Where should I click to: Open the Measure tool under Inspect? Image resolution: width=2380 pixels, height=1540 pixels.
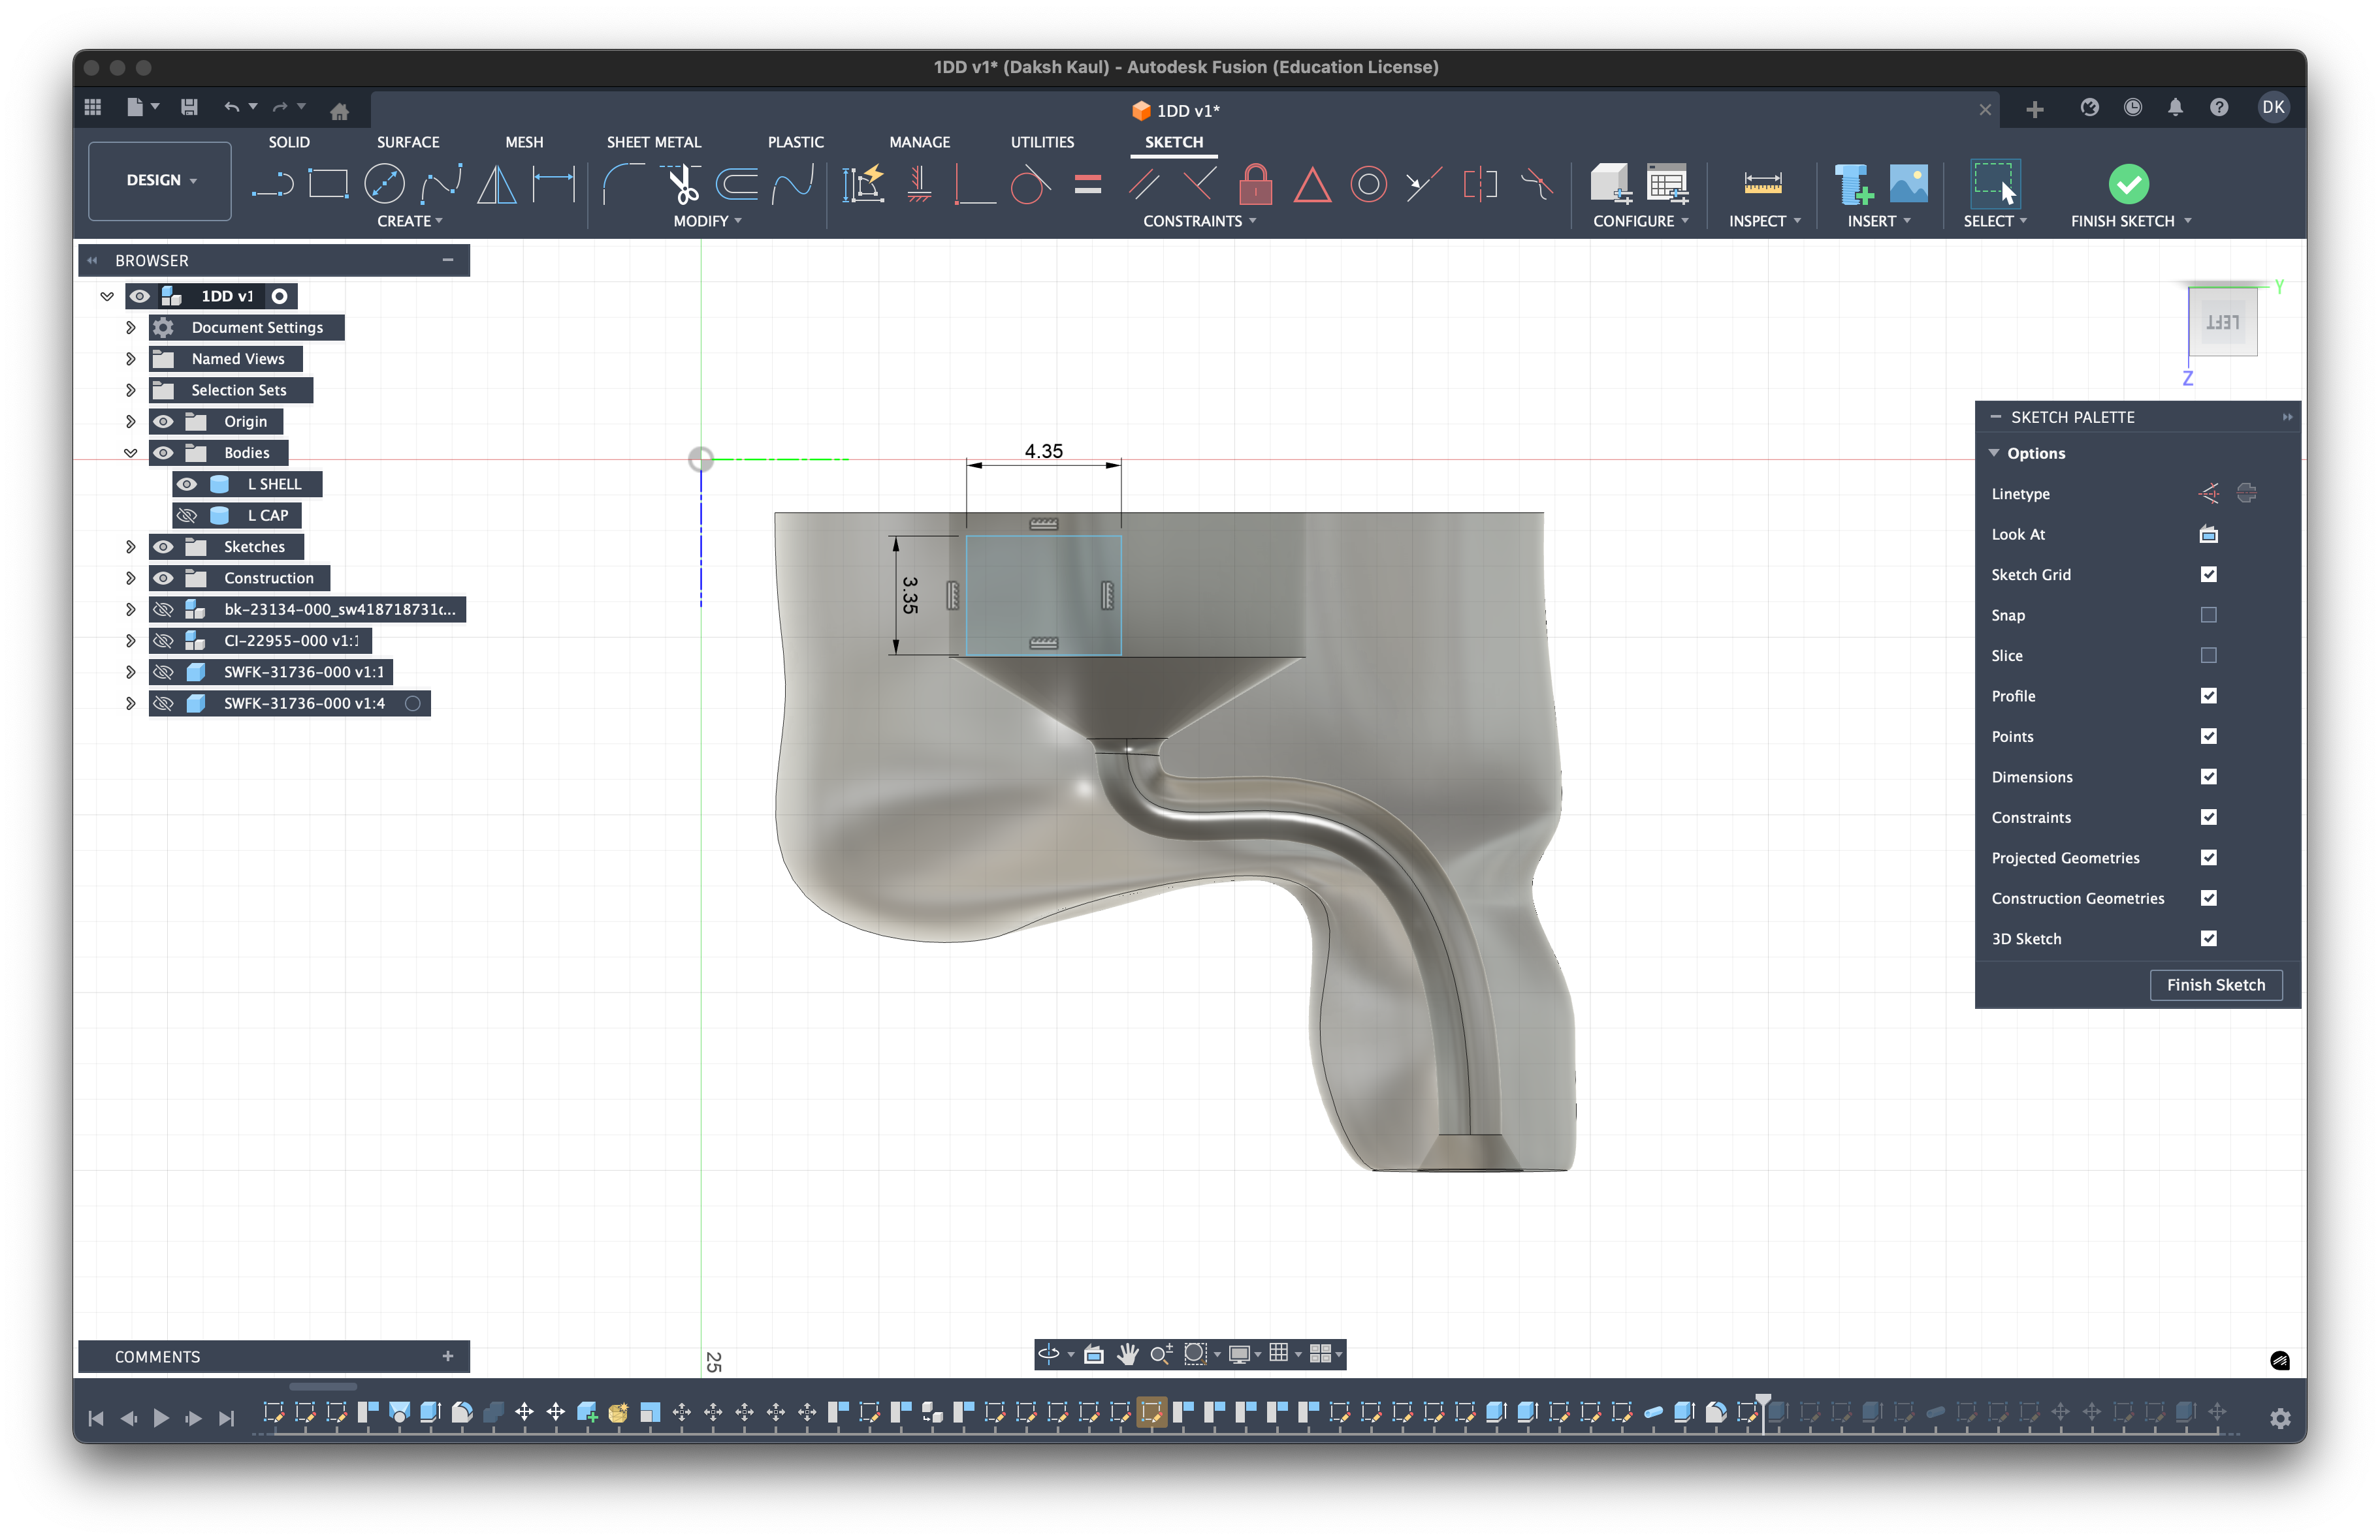(1763, 185)
